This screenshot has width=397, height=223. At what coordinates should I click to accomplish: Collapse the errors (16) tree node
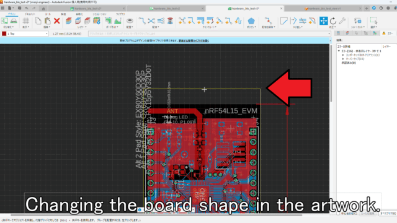coord(339,51)
